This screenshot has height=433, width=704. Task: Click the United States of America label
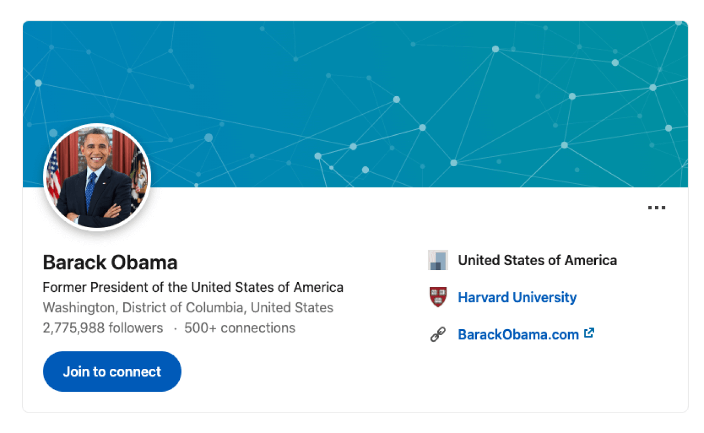[x=537, y=260]
